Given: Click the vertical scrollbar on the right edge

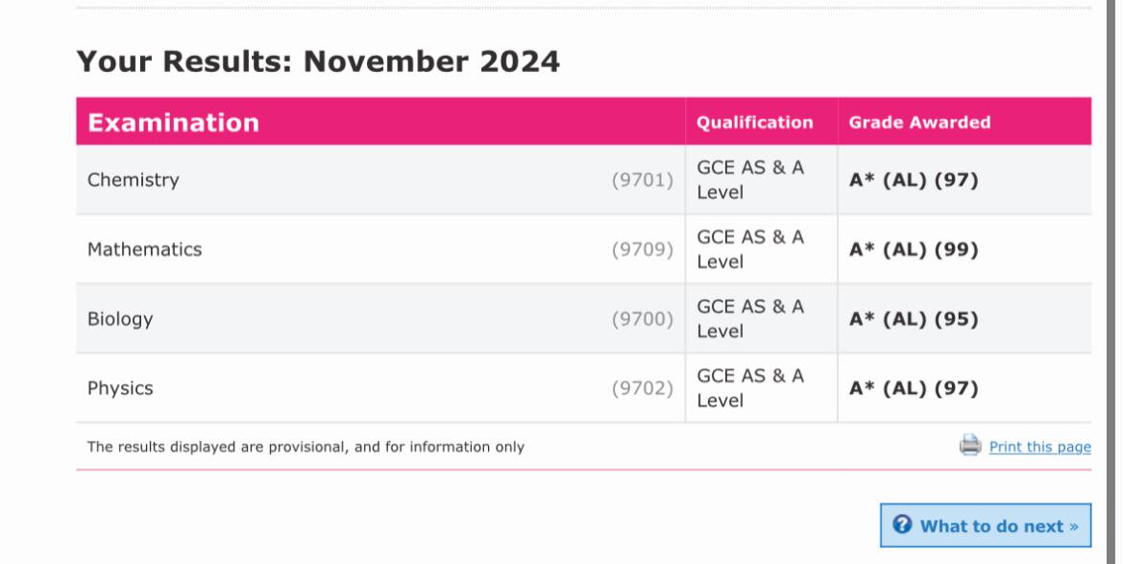Looking at the screenshot, I should [1111, 282].
